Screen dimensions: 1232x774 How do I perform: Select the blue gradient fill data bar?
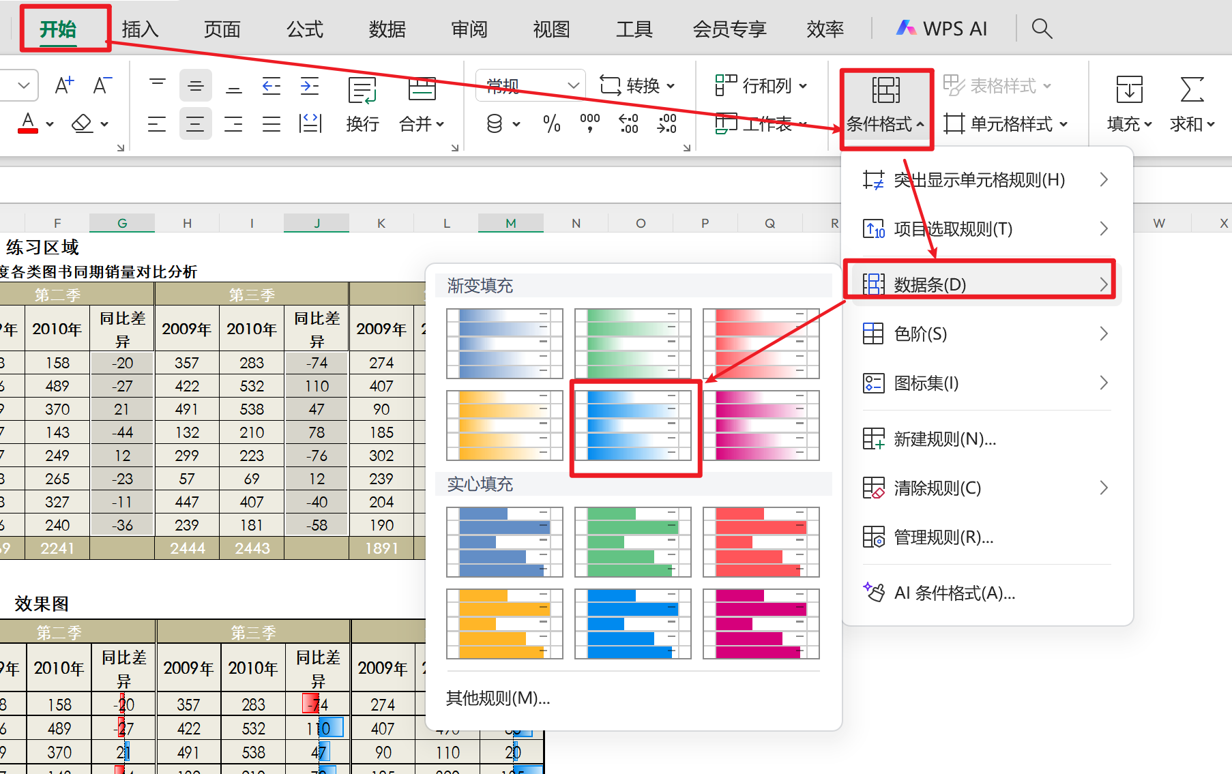633,426
